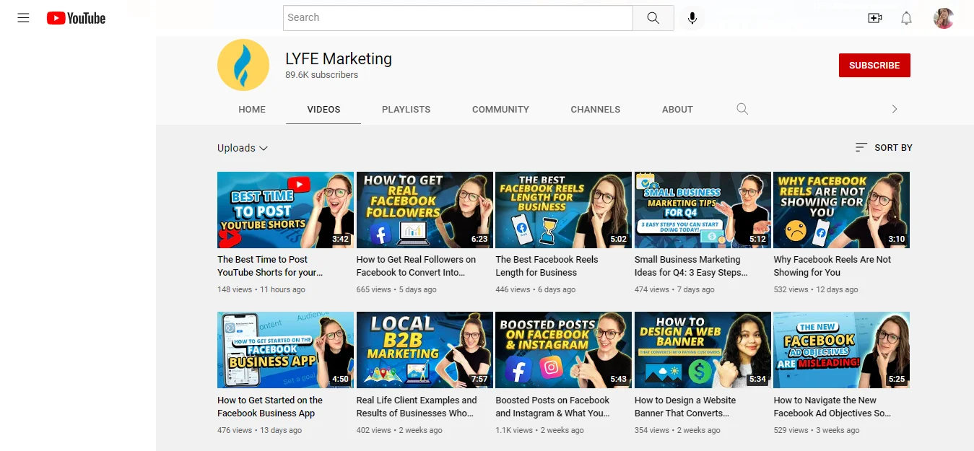Switch to the PLAYLISTS tab
The width and height of the screenshot is (974, 451).
406,109
